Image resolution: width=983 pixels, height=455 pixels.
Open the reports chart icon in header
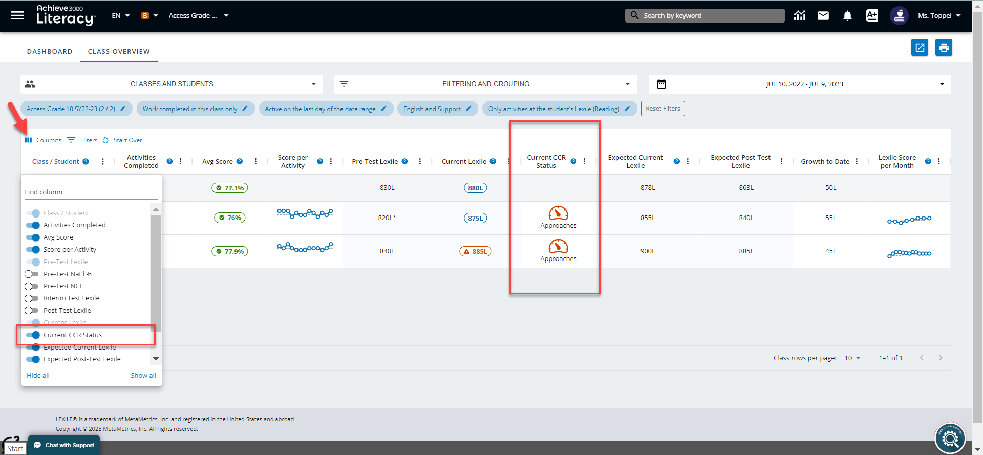[800, 16]
